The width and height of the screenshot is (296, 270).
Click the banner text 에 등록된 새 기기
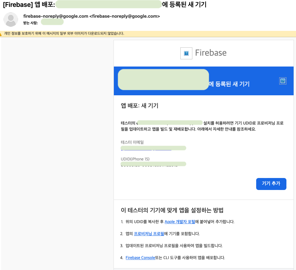pyautogui.click(x=229, y=84)
